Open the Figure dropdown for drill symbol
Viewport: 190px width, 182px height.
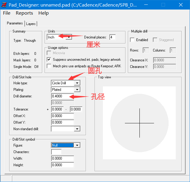tap(77, 145)
